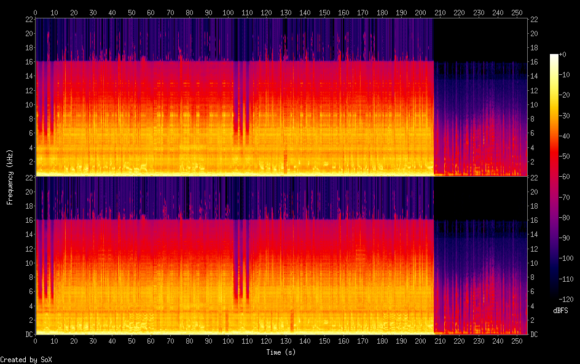
Task: Click the '-20' value on the color scale
Action: pos(565,95)
